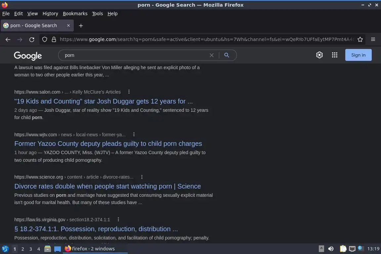Open options for the science.org result
This screenshot has width=381, height=254.
pyautogui.click(x=142, y=177)
